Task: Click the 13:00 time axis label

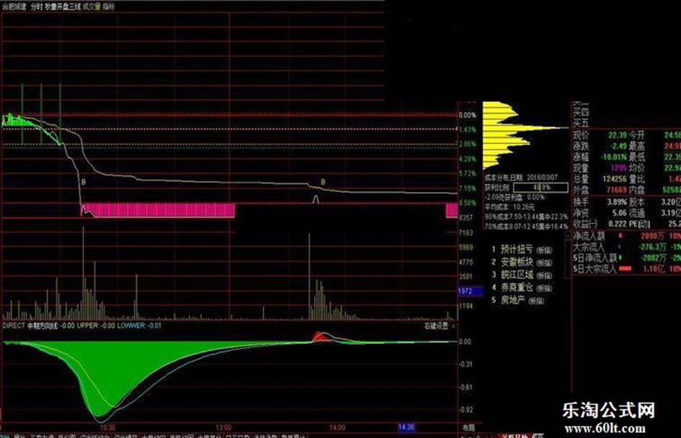Action: [223, 428]
